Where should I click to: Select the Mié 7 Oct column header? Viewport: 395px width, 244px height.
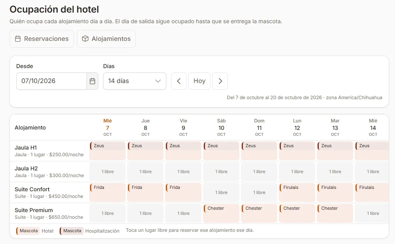[107, 127]
